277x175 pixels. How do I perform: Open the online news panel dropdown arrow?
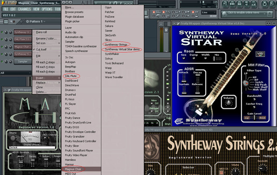pos(265,14)
